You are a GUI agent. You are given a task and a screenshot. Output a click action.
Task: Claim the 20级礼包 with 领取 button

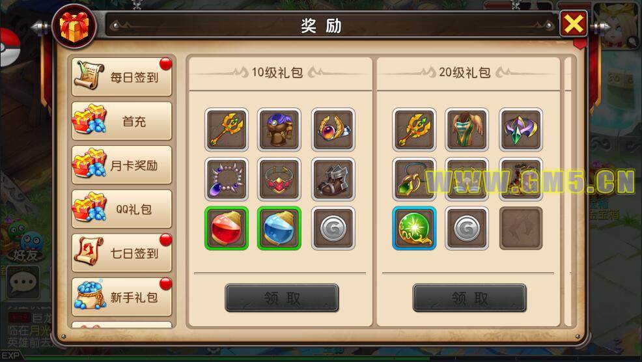pyautogui.click(x=469, y=298)
